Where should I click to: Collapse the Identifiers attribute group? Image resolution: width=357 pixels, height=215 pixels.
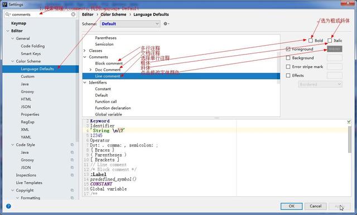(x=85, y=82)
